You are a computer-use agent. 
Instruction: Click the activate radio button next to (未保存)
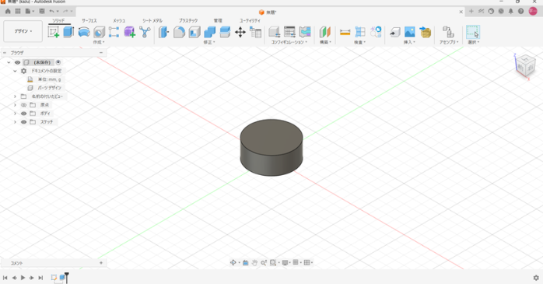(x=58, y=62)
